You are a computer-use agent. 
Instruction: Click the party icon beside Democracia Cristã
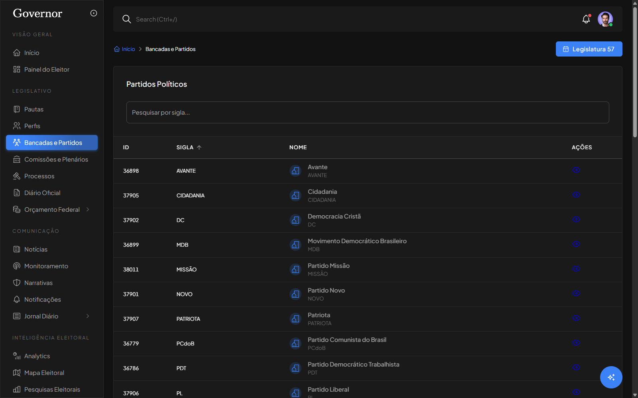point(295,220)
